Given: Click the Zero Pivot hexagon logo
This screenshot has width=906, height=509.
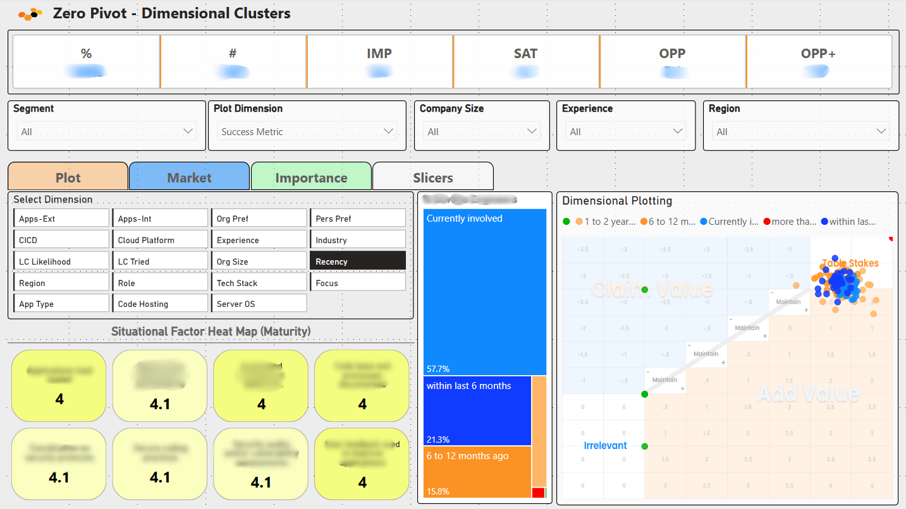Looking at the screenshot, I should (x=31, y=13).
